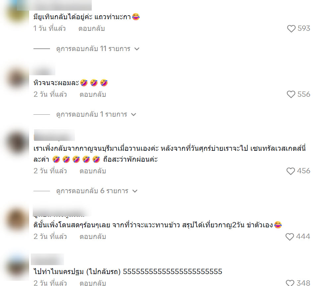The image size is (317, 286).
Task: Tap the heart beside 456 likes
Action: [x=291, y=171]
